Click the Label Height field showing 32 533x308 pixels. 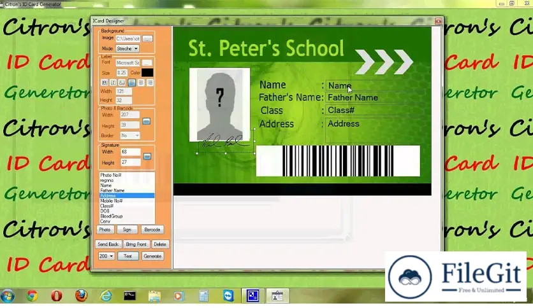coord(124,100)
